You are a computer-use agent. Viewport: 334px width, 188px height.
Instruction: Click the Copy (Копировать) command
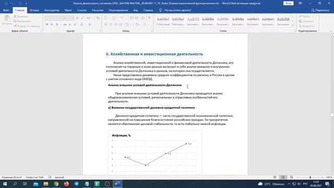[x=22, y=21]
